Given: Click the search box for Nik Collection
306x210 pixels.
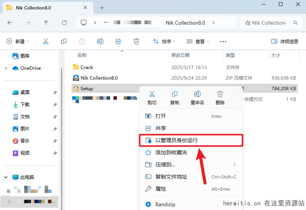Looking at the screenshot, I should (x=271, y=23).
